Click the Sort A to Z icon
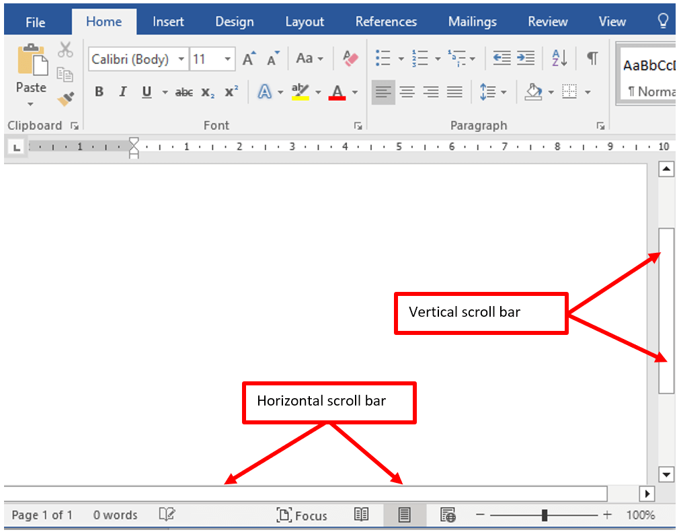Image resolution: width=679 pixels, height=532 pixels. click(x=559, y=59)
